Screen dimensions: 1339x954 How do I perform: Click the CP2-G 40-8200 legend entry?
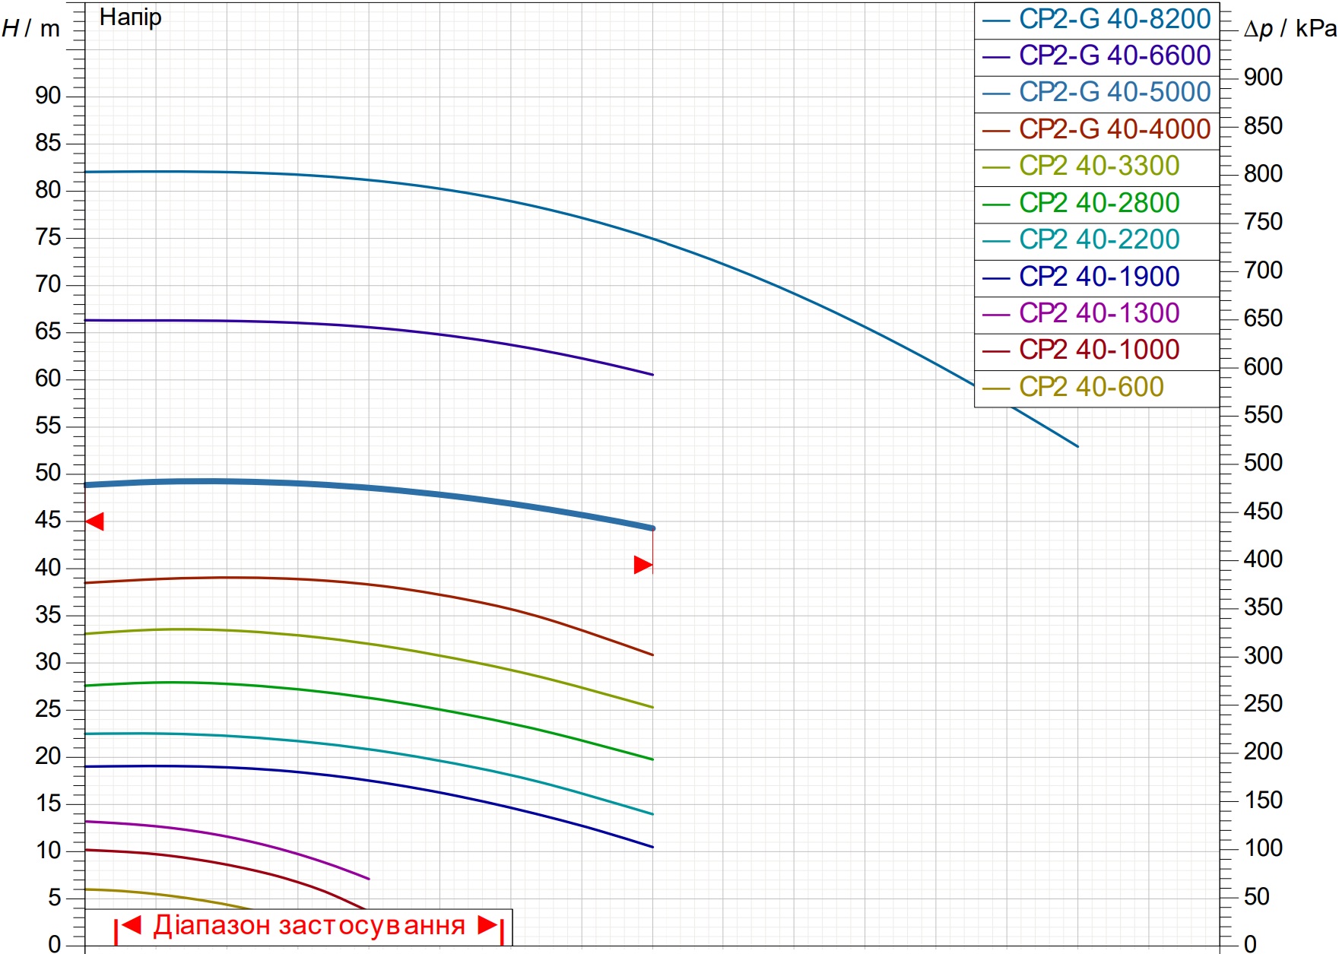(x=1096, y=20)
